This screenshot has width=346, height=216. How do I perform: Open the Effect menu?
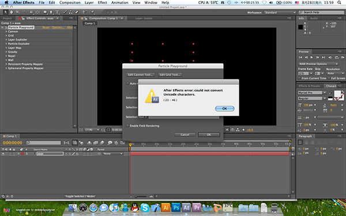[103, 2]
